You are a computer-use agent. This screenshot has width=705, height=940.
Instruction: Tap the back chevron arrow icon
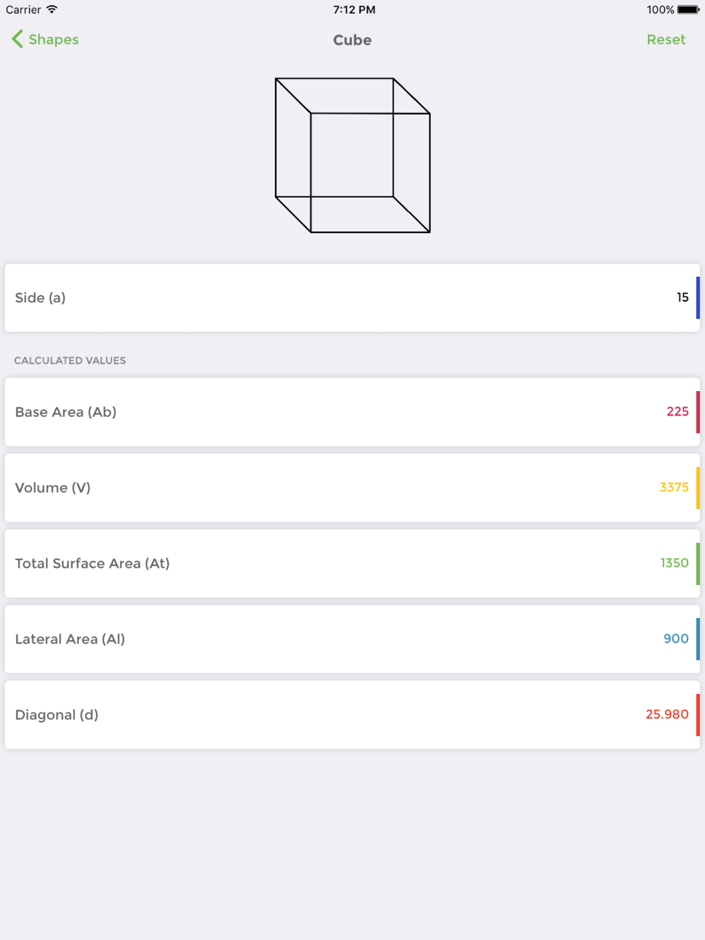pos(18,39)
